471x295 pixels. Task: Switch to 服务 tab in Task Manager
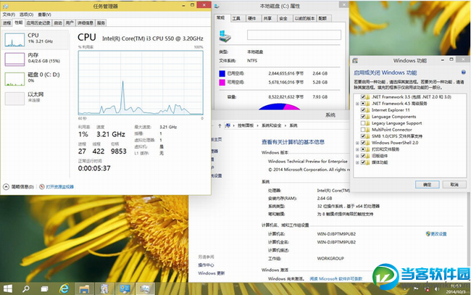tap(101, 22)
